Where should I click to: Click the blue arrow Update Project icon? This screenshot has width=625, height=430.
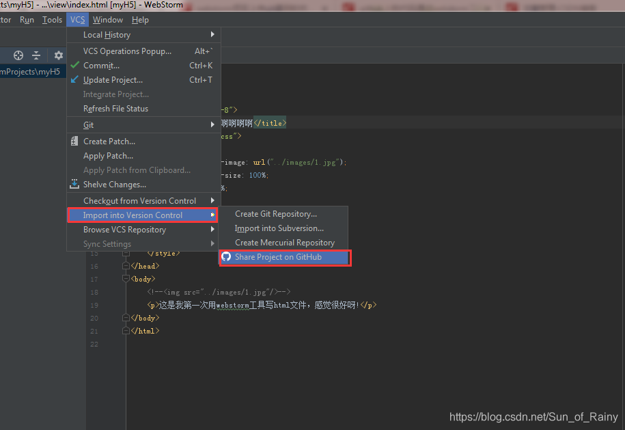tap(74, 79)
